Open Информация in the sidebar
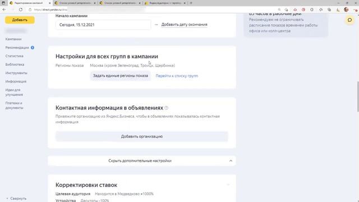359x202 pixels. point(16,81)
